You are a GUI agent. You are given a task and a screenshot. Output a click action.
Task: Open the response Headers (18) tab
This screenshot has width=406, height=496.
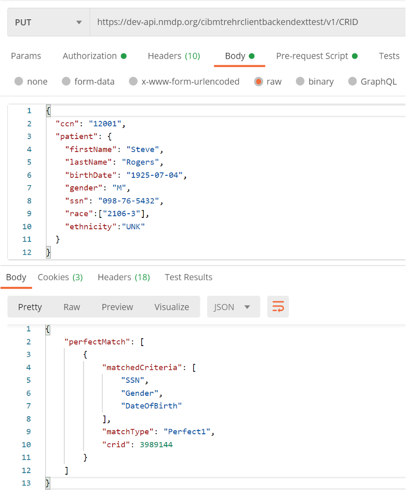pyautogui.click(x=124, y=278)
